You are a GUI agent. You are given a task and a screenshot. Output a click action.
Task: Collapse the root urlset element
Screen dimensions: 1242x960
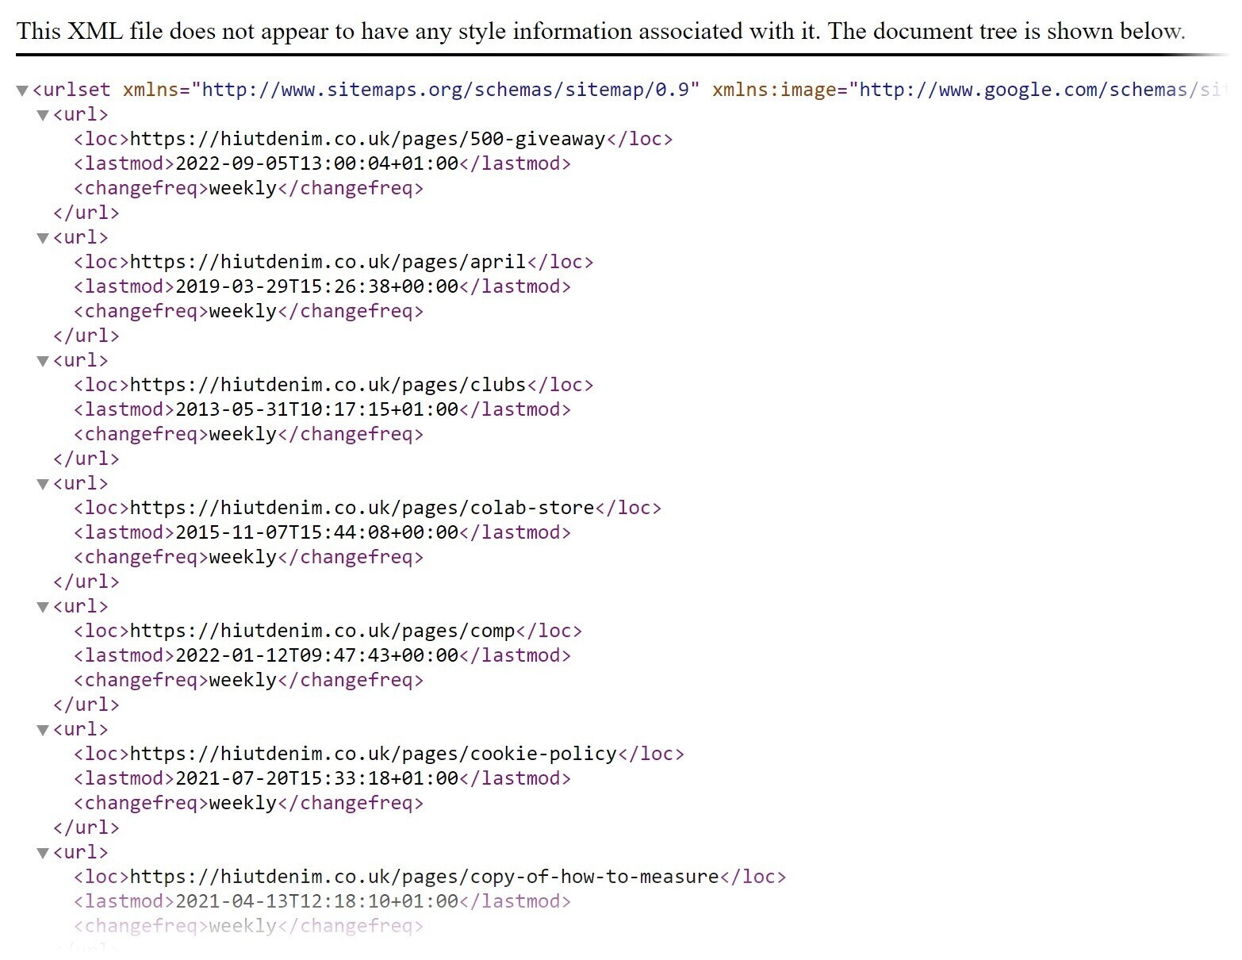tap(21, 90)
